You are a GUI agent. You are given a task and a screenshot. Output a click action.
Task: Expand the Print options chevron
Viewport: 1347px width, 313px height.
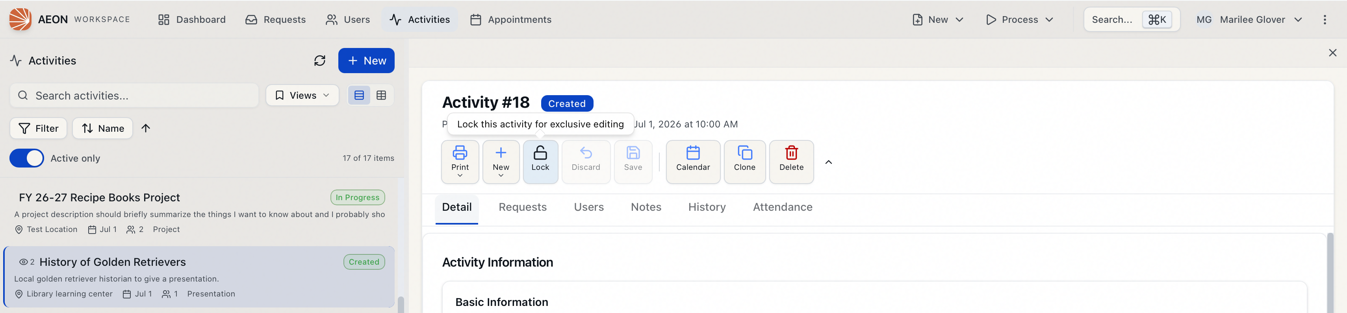pyautogui.click(x=460, y=176)
